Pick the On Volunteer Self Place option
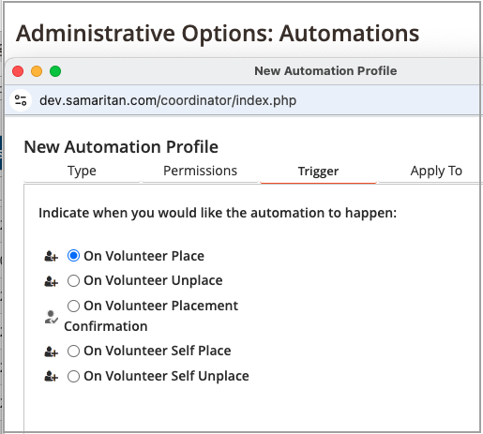 73,351
